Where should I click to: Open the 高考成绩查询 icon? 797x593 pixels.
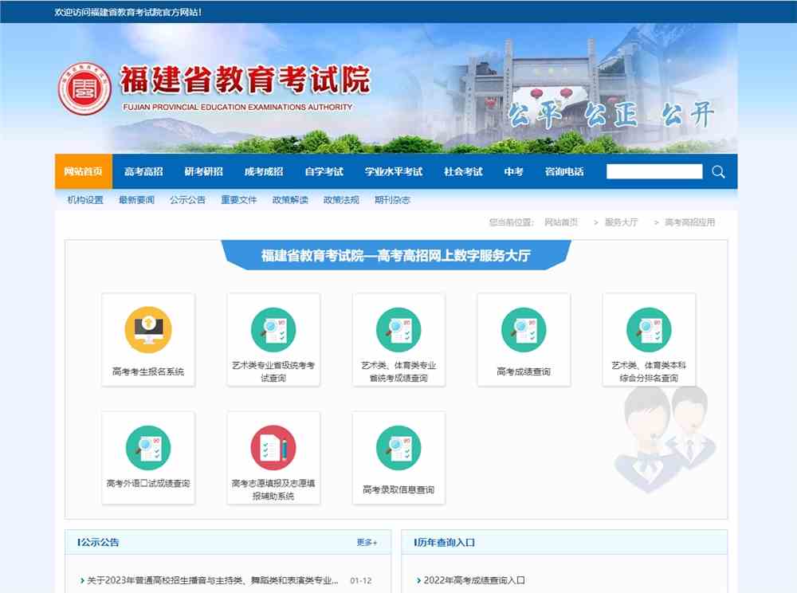coord(524,330)
